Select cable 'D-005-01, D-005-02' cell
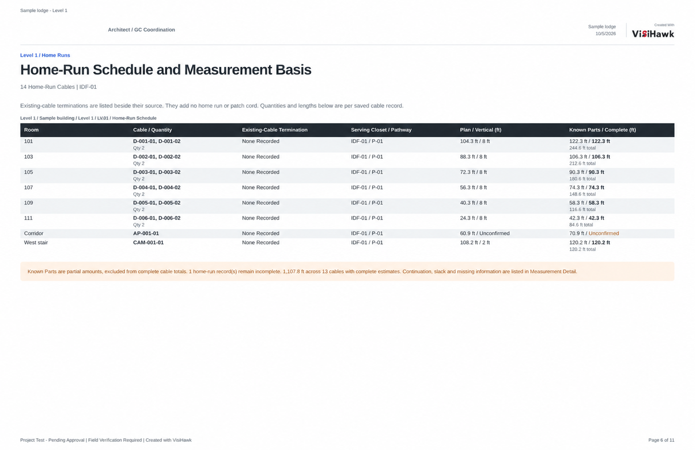Screen dimensions: 695x450 click(x=157, y=203)
